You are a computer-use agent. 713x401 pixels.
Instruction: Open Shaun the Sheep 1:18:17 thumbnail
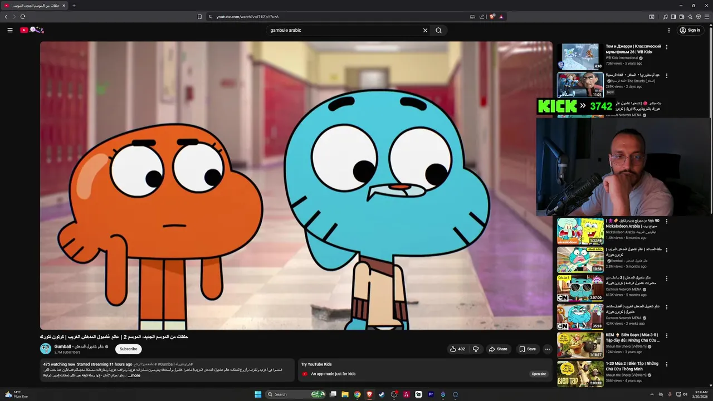pyautogui.click(x=580, y=346)
